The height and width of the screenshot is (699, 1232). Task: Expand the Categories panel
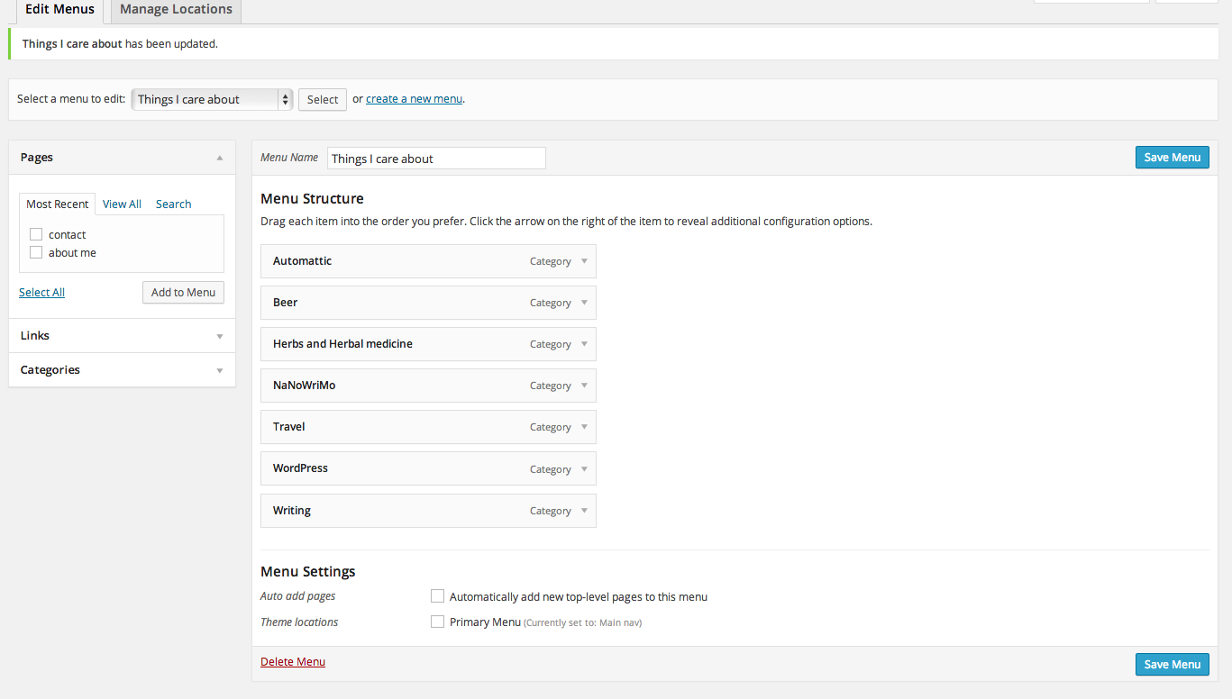[220, 370]
